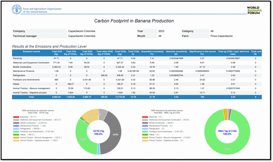The height and width of the screenshot is (162, 273).
Task: Click the World Banana Forum logo
Action: (255, 11)
